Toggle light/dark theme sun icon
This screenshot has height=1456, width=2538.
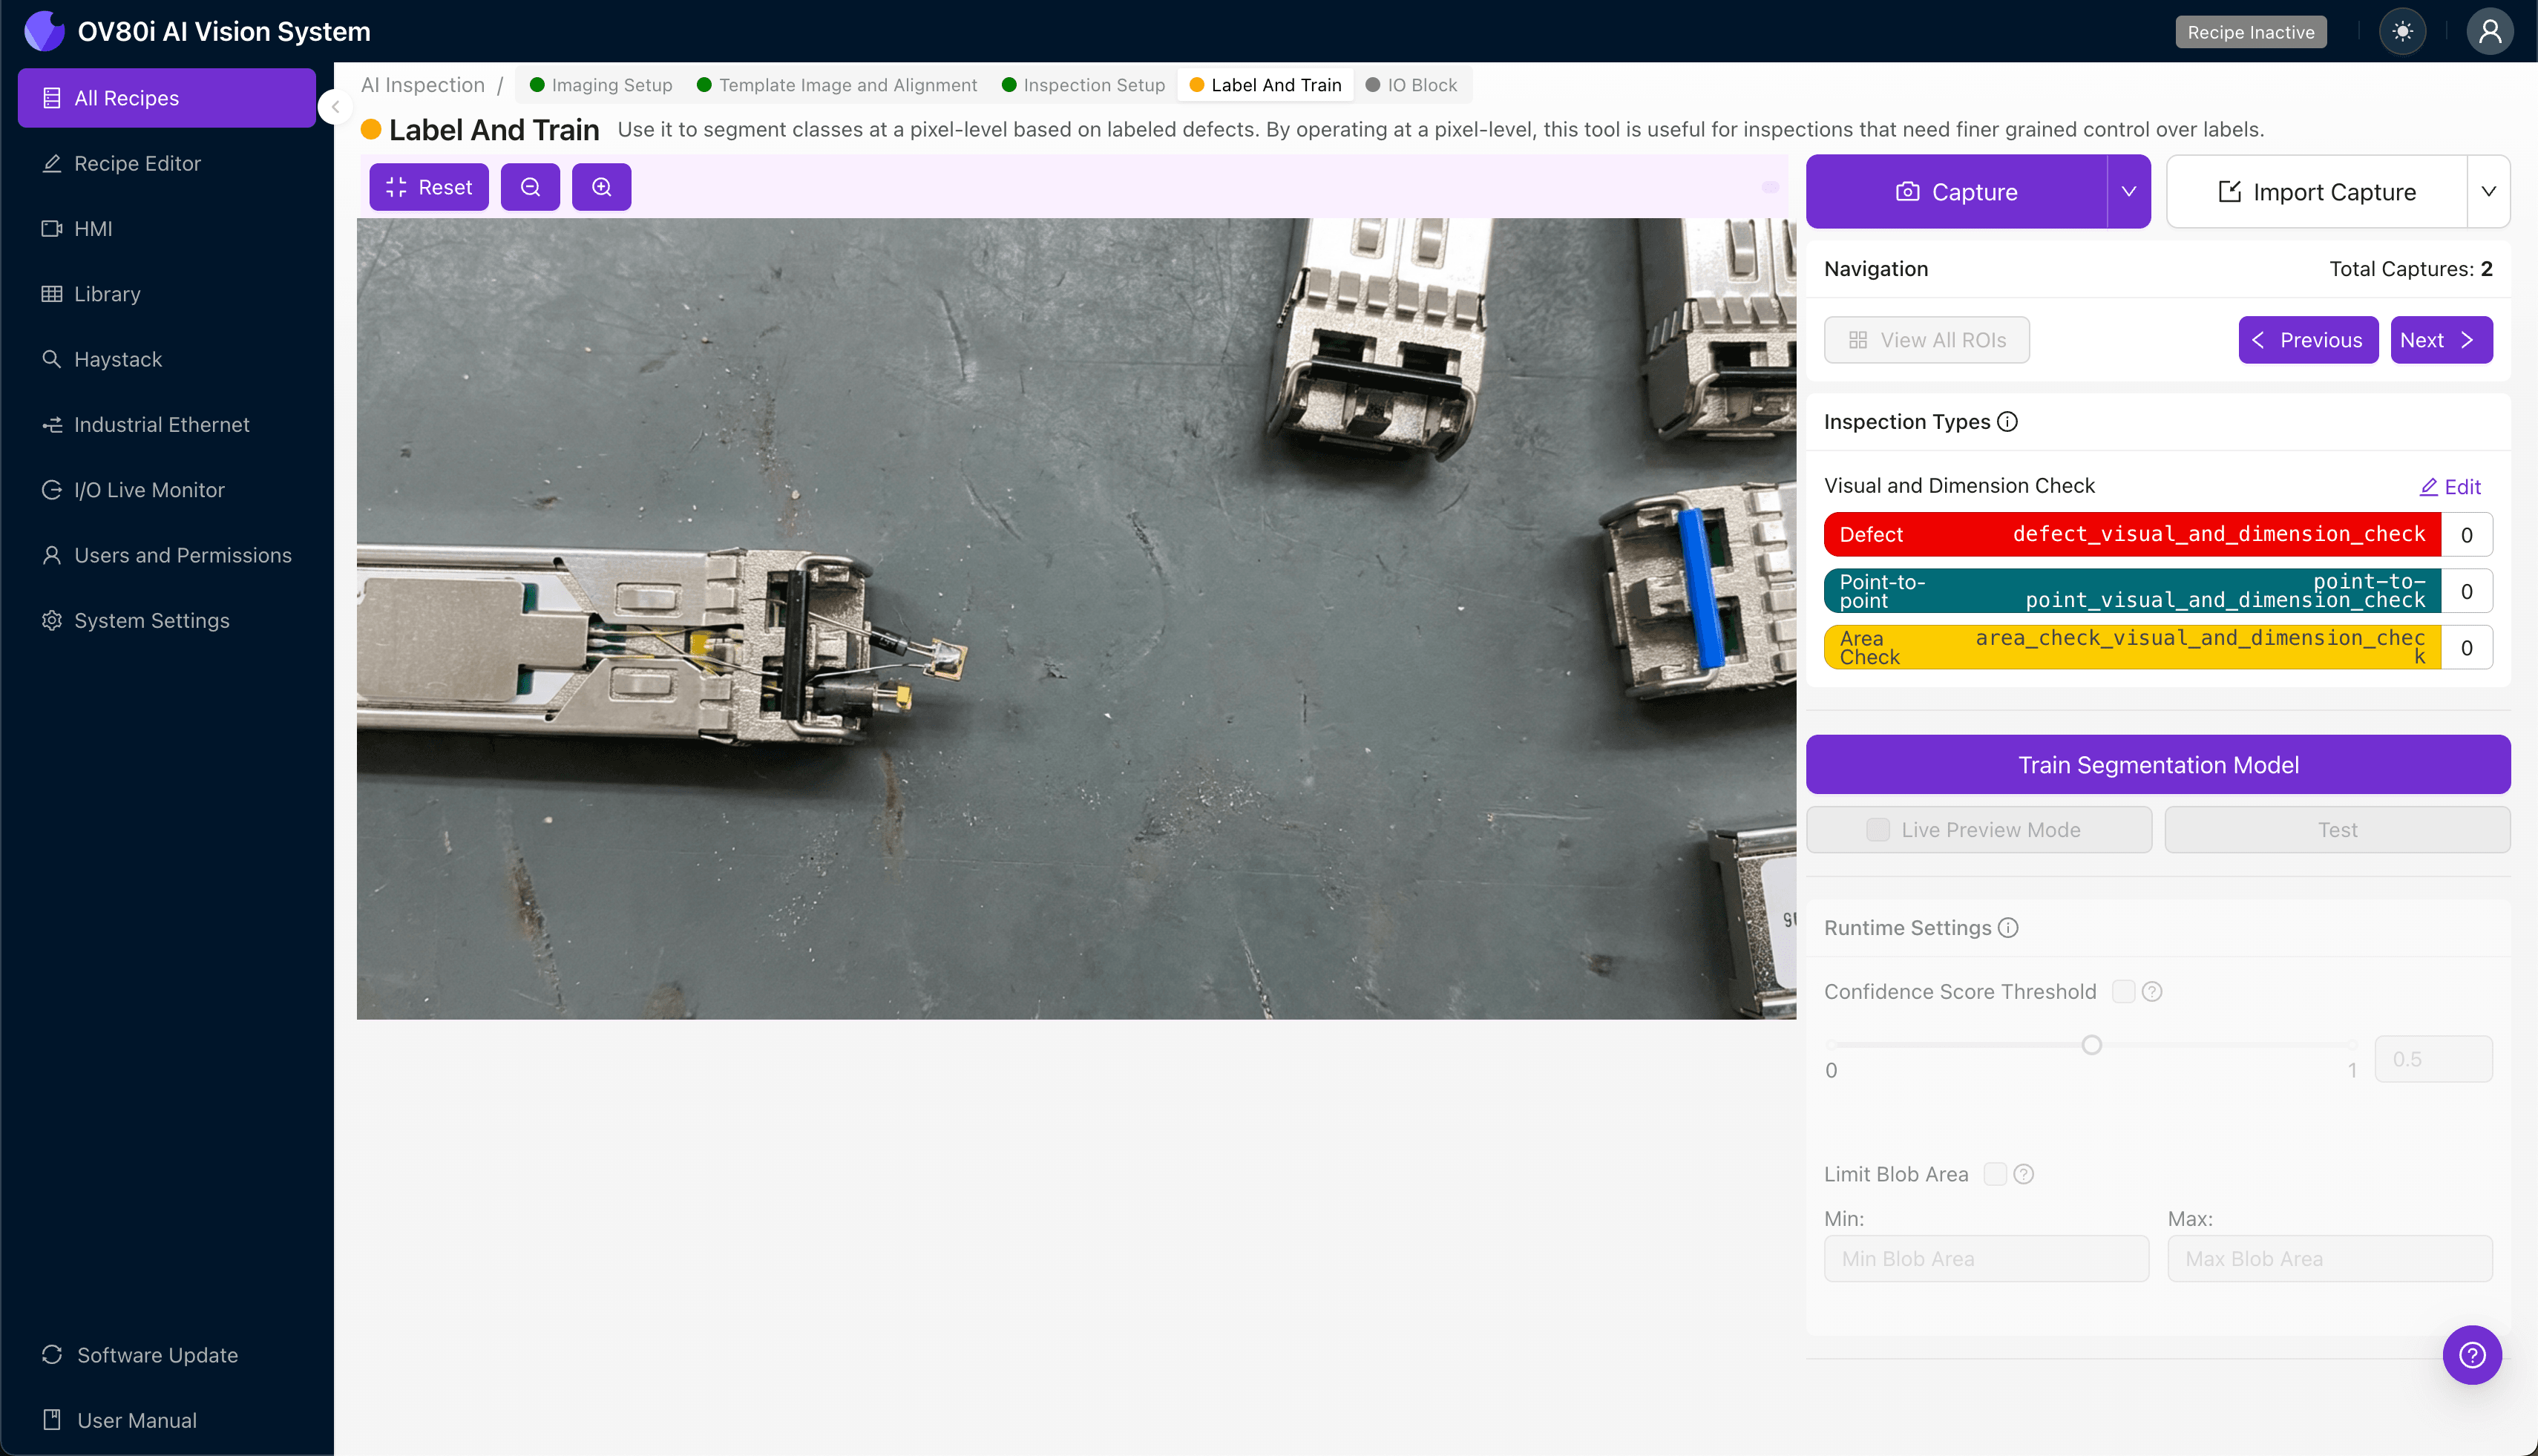[2402, 32]
